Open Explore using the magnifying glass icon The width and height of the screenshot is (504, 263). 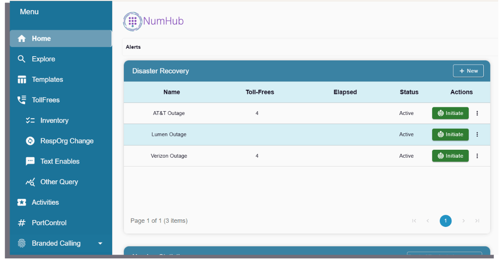[21, 59]
